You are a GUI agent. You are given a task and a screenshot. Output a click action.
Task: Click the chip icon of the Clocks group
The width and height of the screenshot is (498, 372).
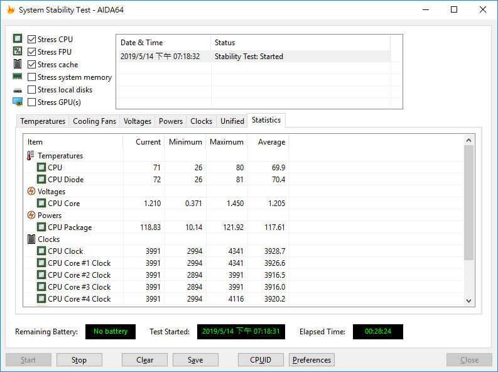pos(31,239)
